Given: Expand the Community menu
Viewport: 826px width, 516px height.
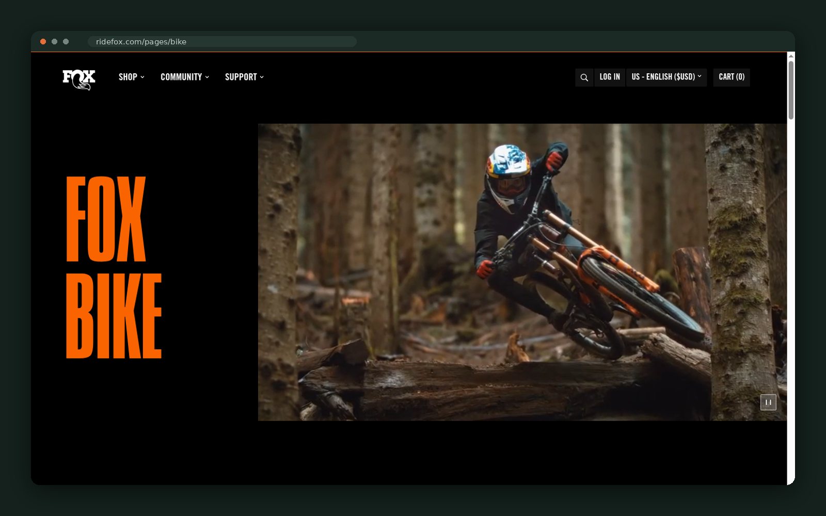Looking at the screenshot, I should click(x=185, y=77).
